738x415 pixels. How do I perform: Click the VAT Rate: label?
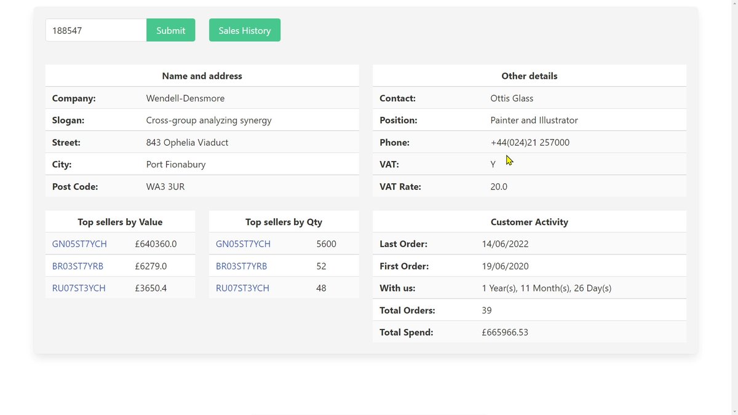tap(400, 187)
